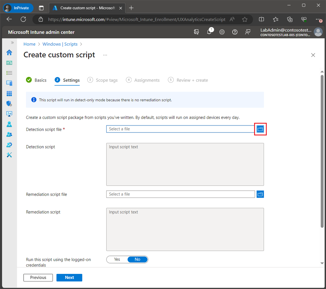Open browser favorites list
The height and width of the screenshot is (289, 326).
coord(276,20)
